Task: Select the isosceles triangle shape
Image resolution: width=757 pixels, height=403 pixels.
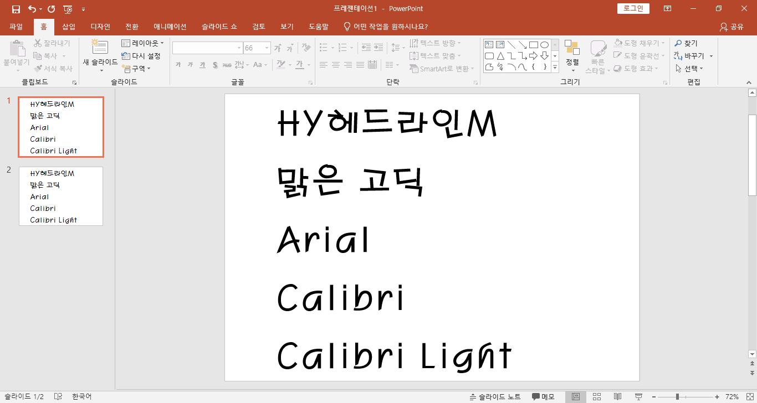Action: pos(500,56)
